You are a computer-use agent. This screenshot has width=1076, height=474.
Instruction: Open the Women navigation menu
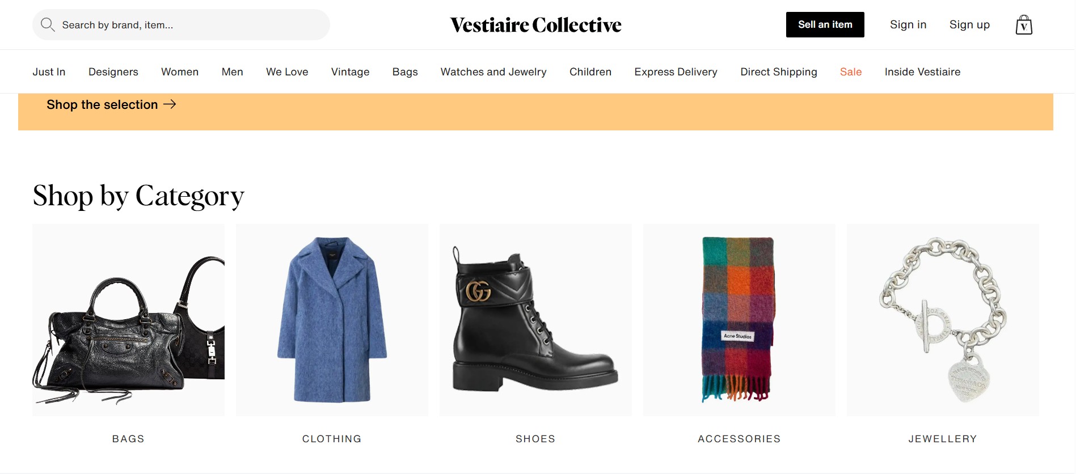[x=180, y=72]
